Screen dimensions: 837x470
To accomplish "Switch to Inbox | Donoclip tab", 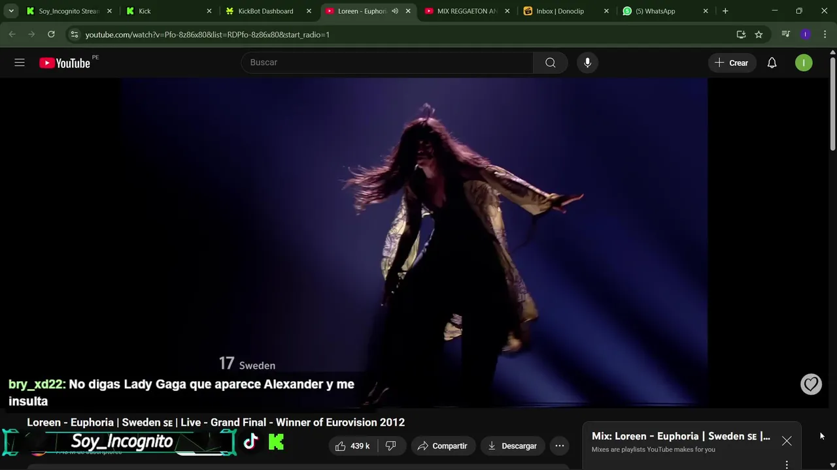I will pyautogui.click(x=566, y=11).
